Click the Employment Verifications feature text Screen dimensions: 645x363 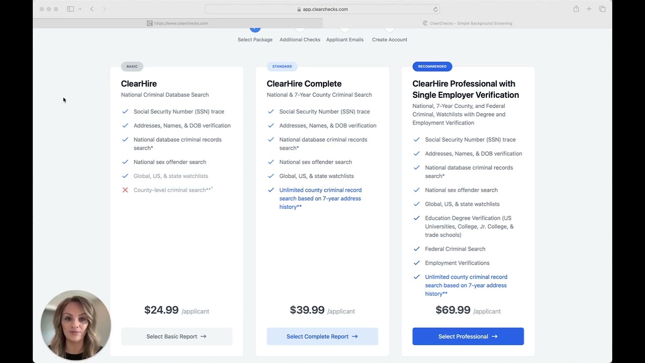(457, 263)
